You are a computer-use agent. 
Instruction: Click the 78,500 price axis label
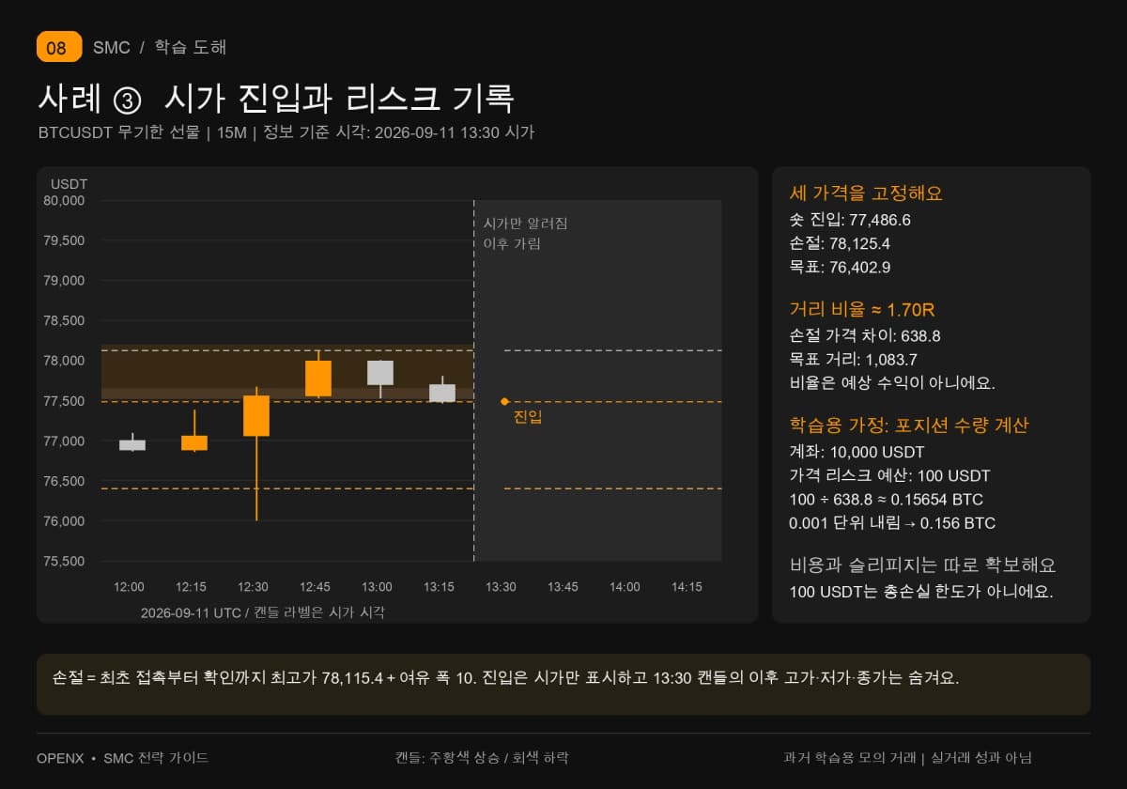point(64,320)
